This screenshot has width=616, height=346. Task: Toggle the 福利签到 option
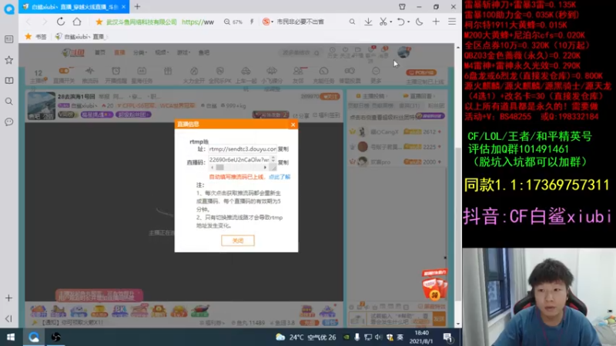pyautogui.click(x=326, y=115)
